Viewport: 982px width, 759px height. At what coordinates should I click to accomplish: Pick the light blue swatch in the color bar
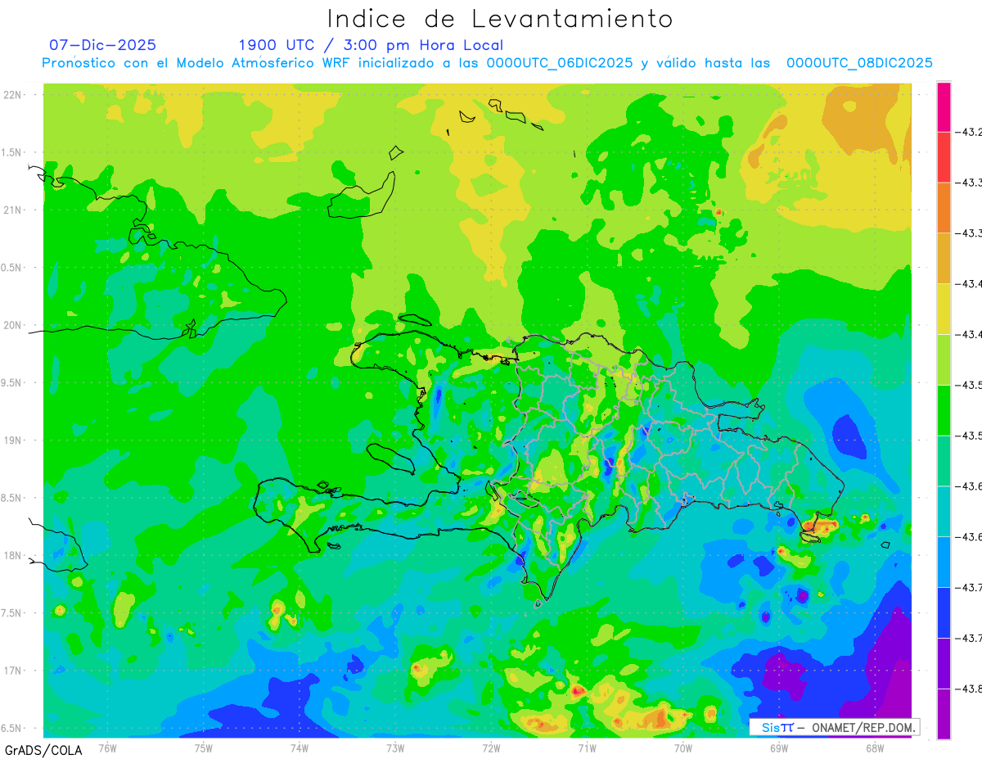pyautogui.click(x=944, y=562)
